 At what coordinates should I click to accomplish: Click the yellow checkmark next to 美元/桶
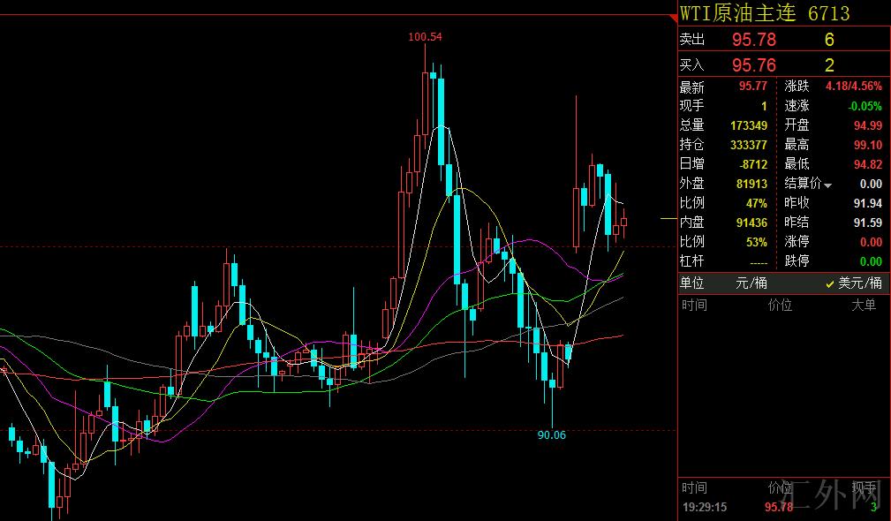coord(829,283)
